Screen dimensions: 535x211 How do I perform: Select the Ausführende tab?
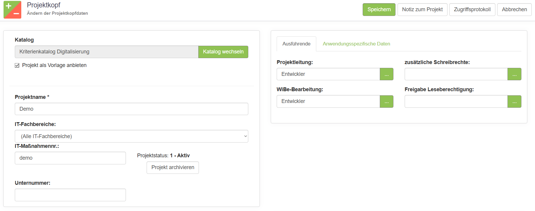296,44
